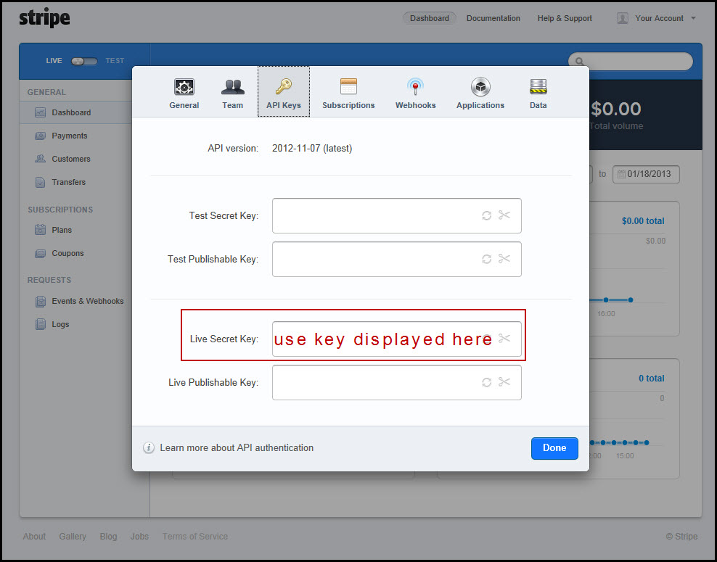Image resolution: width=717 pixels, height=562 pixels.
Task: Open the General settings tab icon
Action: click(x=184, y=87)
